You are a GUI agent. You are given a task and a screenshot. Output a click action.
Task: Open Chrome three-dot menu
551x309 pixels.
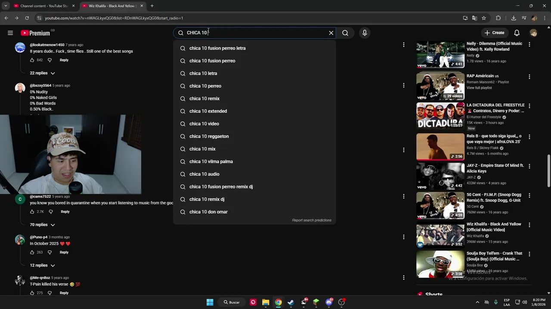[x=545, y=18]
